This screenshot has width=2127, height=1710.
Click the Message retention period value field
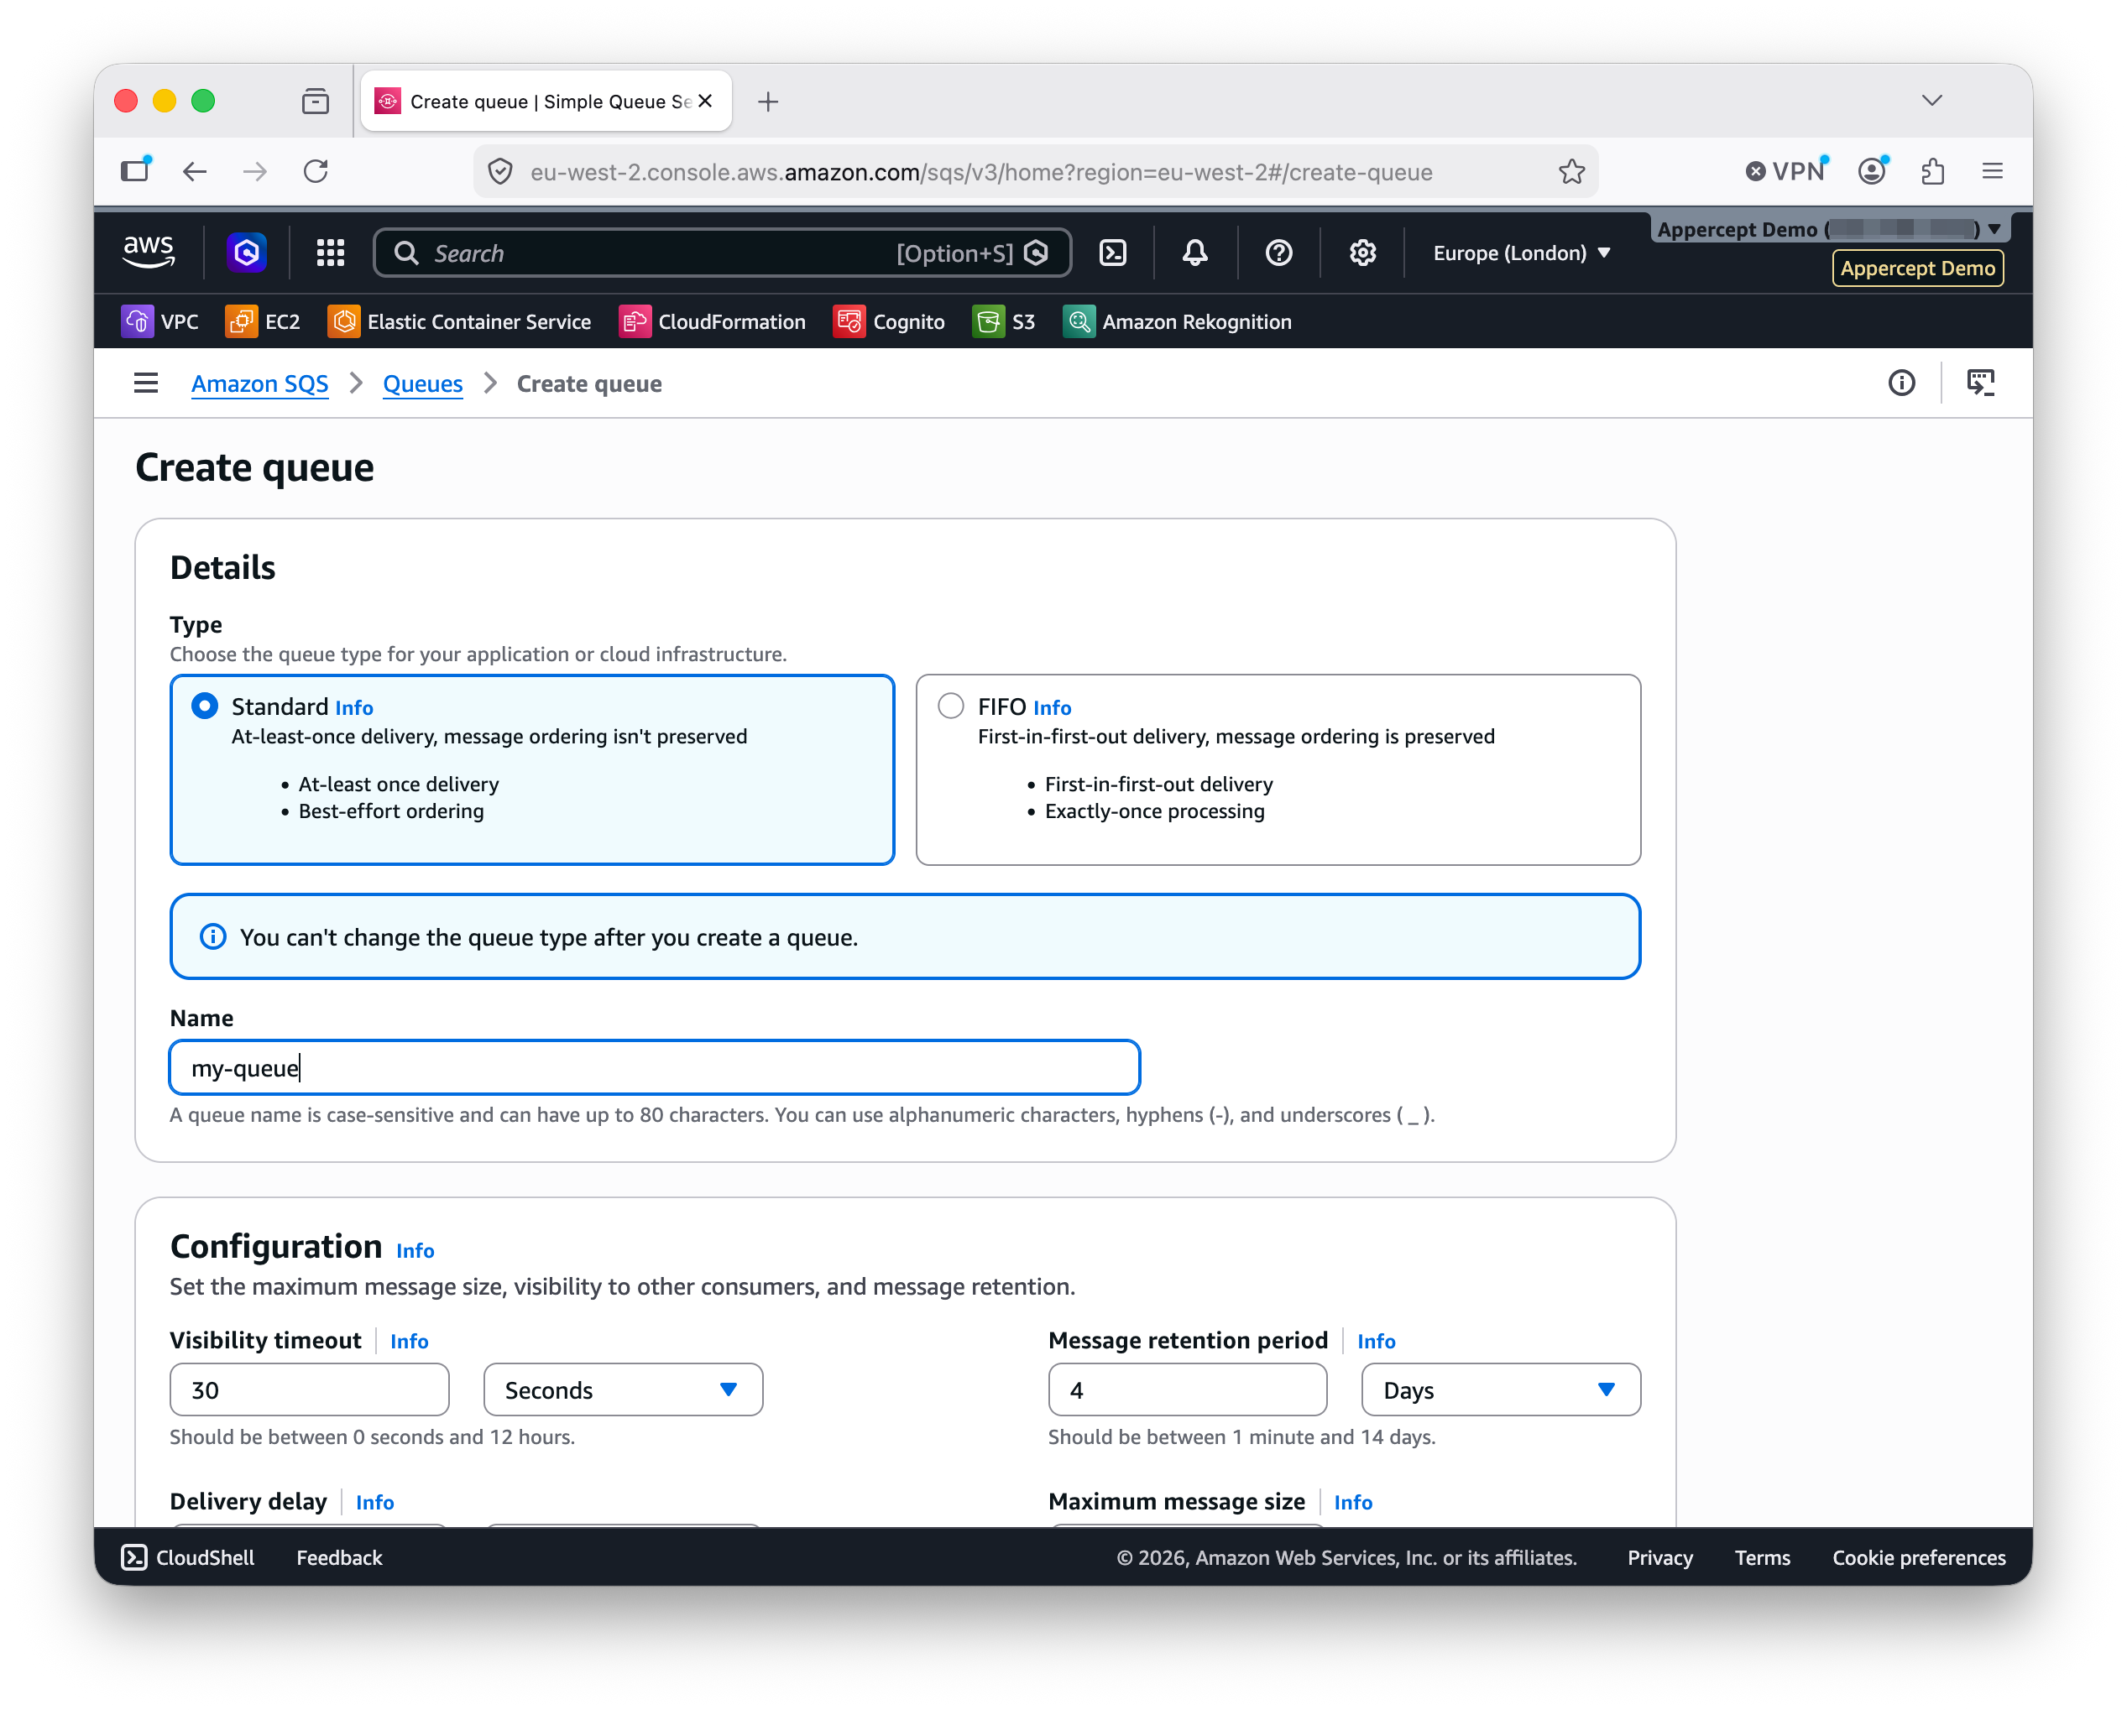click(x=1187, y=1389)
